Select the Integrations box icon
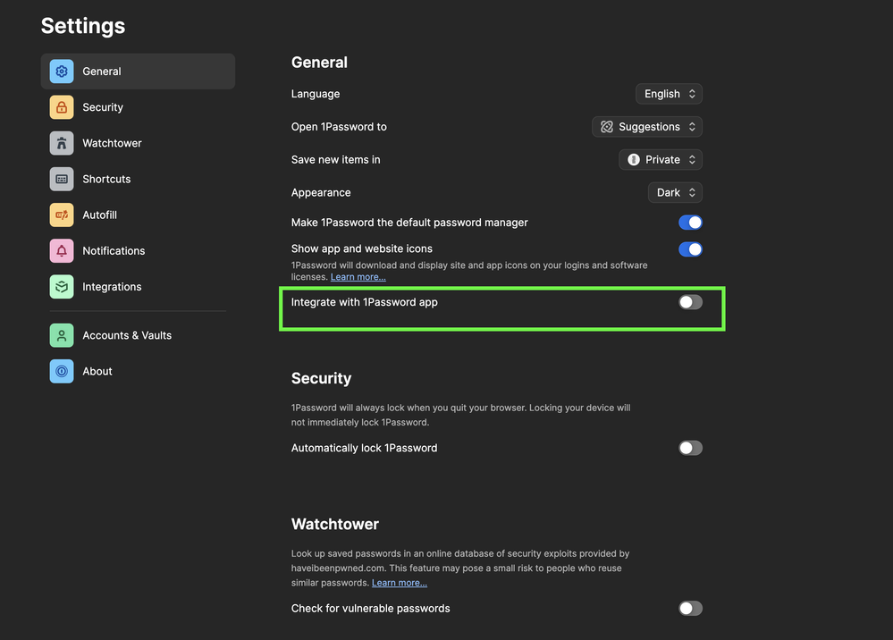The image size is (893, 640). click(62, 287)
